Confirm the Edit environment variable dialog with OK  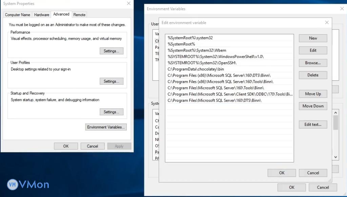pos(282,173)
